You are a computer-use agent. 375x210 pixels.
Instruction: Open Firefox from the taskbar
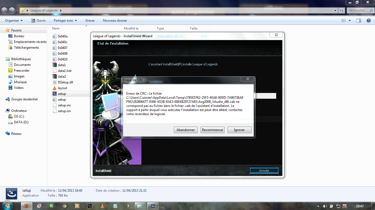click(x=26, y=206)
